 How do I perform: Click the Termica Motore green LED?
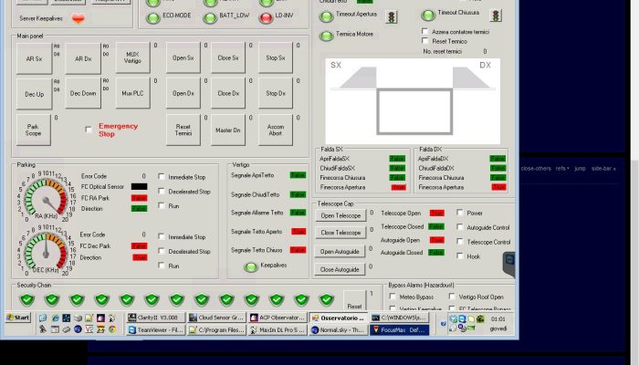pos(326,36)
